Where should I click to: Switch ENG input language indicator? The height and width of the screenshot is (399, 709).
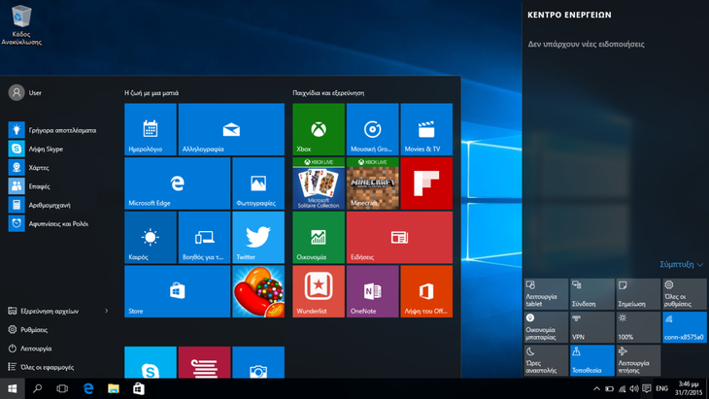click(x=662, y=388)
